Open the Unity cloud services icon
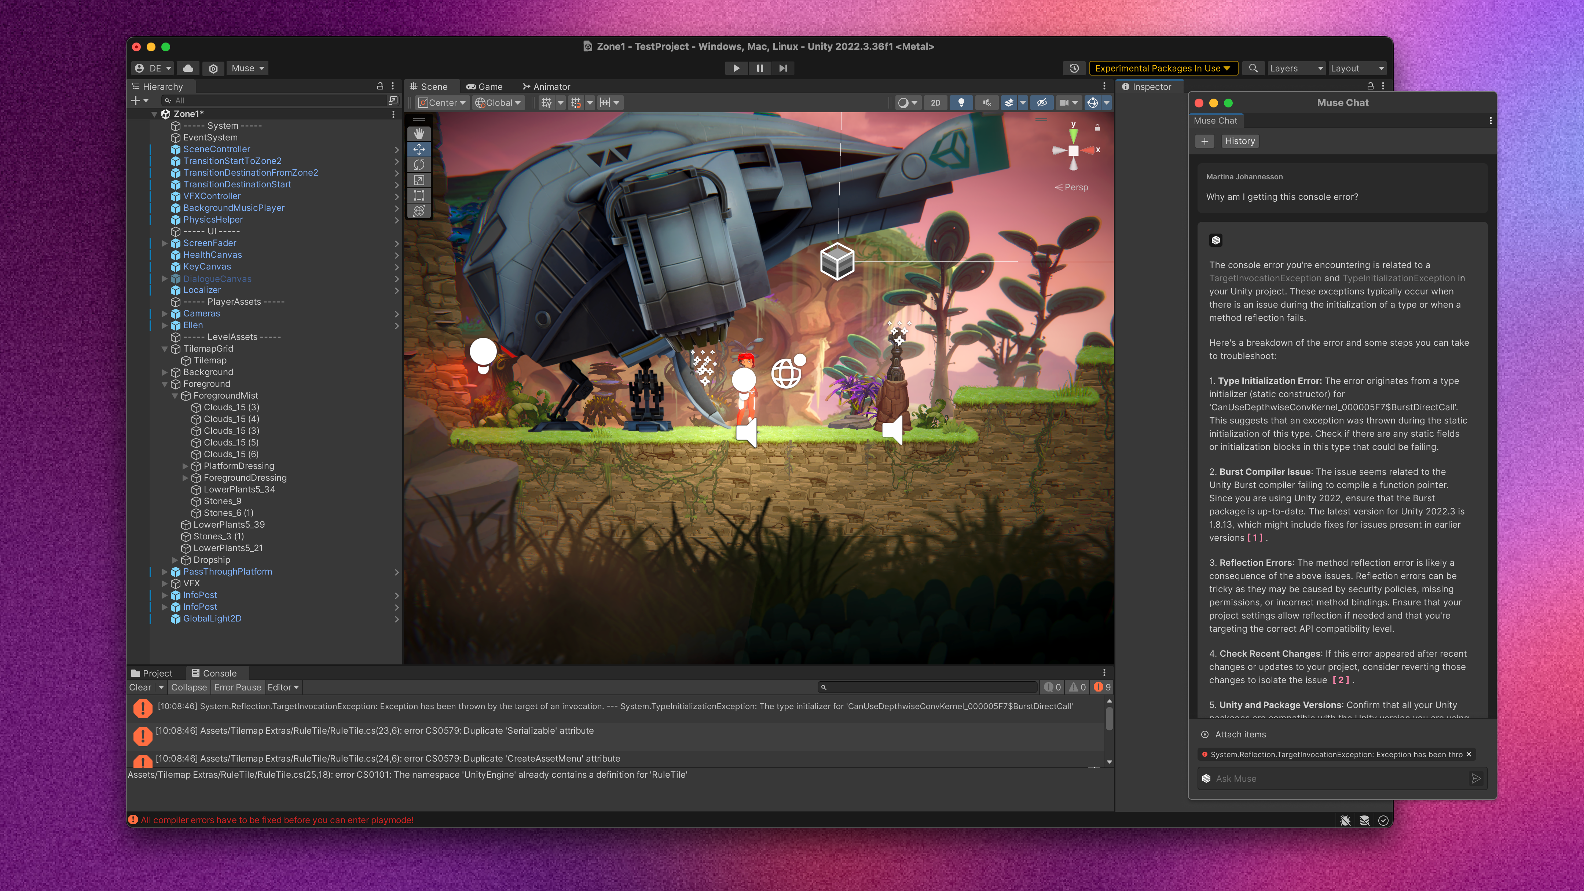This screenshot has height=891, width=1584. click(x=188, y=68)
